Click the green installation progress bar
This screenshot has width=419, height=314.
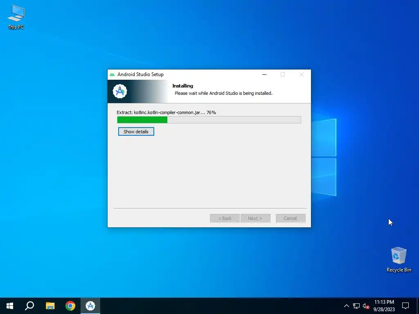pos(209,120)
